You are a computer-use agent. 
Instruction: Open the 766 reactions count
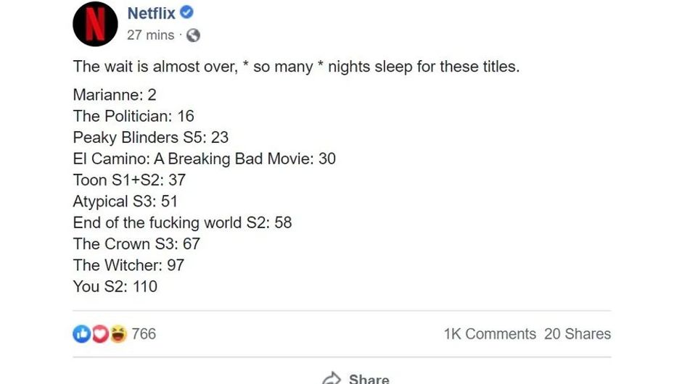pos(144,334)
